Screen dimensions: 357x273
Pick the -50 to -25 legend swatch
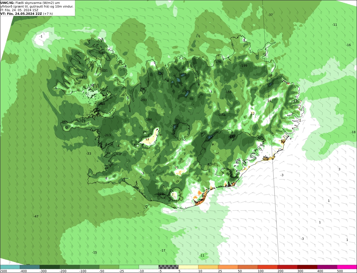[x=109, y=267]
